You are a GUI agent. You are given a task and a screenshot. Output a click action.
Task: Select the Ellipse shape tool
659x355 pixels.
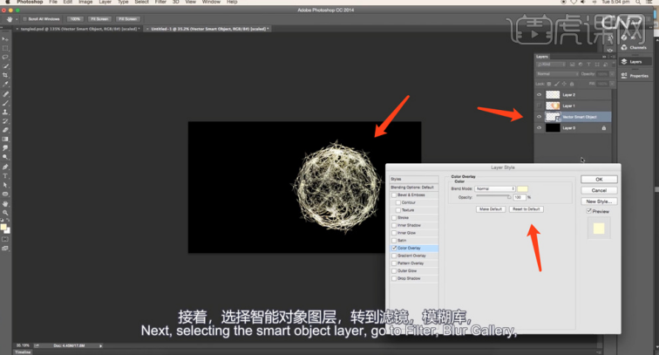click(x=5, y=194)
